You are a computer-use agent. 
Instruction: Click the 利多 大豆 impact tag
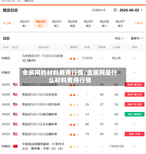coord(135,134)
